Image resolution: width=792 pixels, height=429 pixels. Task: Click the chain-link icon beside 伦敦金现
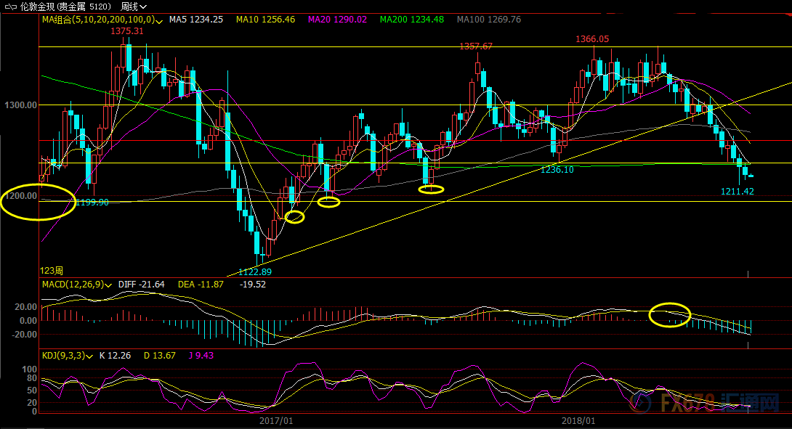point(10,7)
